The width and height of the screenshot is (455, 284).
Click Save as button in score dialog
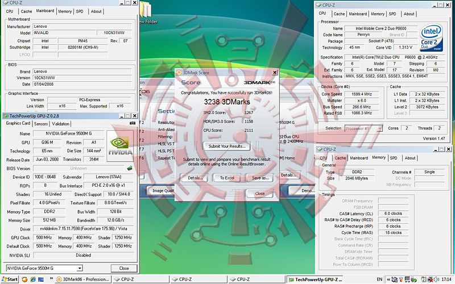click(x=260, y=178)
